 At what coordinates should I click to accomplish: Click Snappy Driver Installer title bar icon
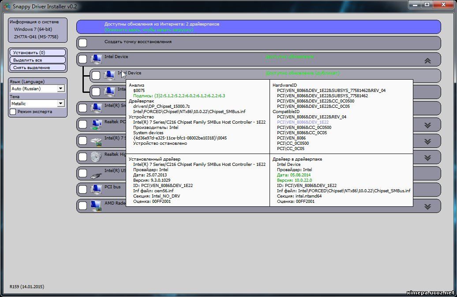pos(7,6)
